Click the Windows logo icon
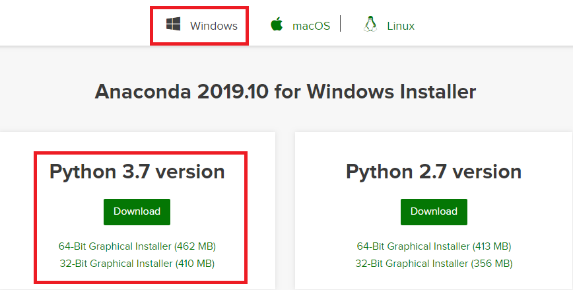This screenshot has width=573, height=290. [x=173, y=24]
